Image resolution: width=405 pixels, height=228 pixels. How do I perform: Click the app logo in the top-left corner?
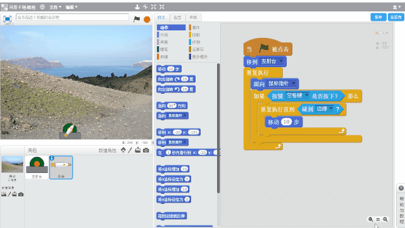(4, 7)
